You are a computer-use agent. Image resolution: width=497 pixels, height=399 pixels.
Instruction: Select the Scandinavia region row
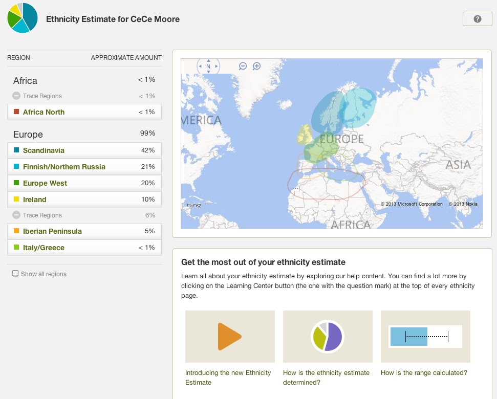(x=84, y=150)
